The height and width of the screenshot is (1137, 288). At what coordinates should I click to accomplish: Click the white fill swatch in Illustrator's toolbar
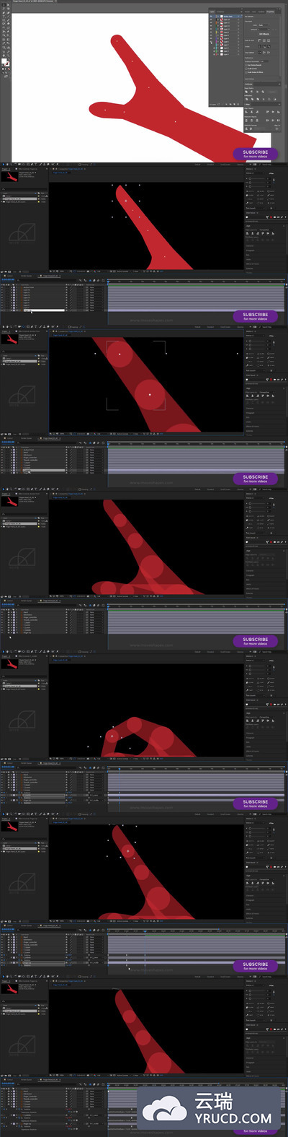4,61
